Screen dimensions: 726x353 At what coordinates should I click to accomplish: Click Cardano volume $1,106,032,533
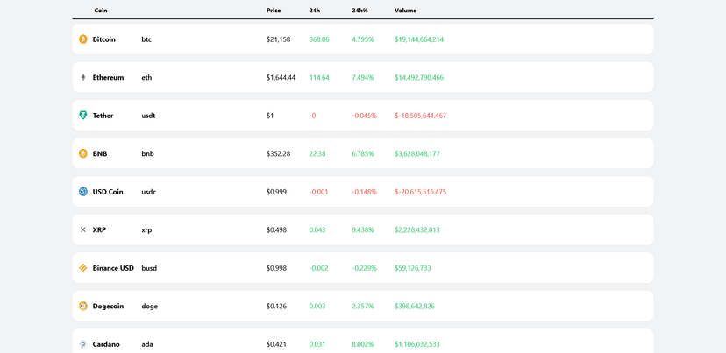(417, 343)
